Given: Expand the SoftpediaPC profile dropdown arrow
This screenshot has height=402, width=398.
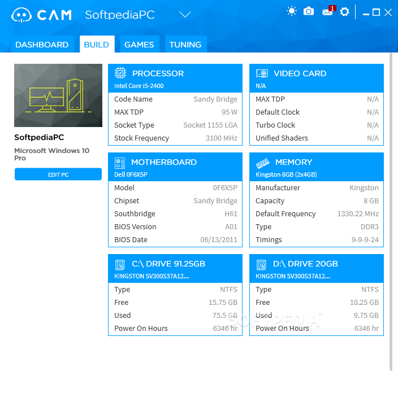Looking at the screenshot, I should click(185, 14).
